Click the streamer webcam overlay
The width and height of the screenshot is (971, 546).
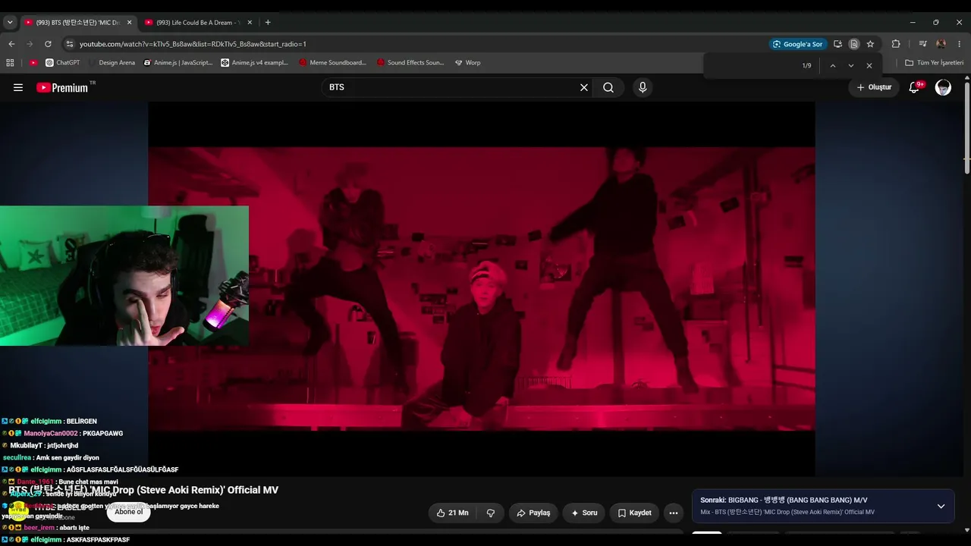tap(124, 276)
